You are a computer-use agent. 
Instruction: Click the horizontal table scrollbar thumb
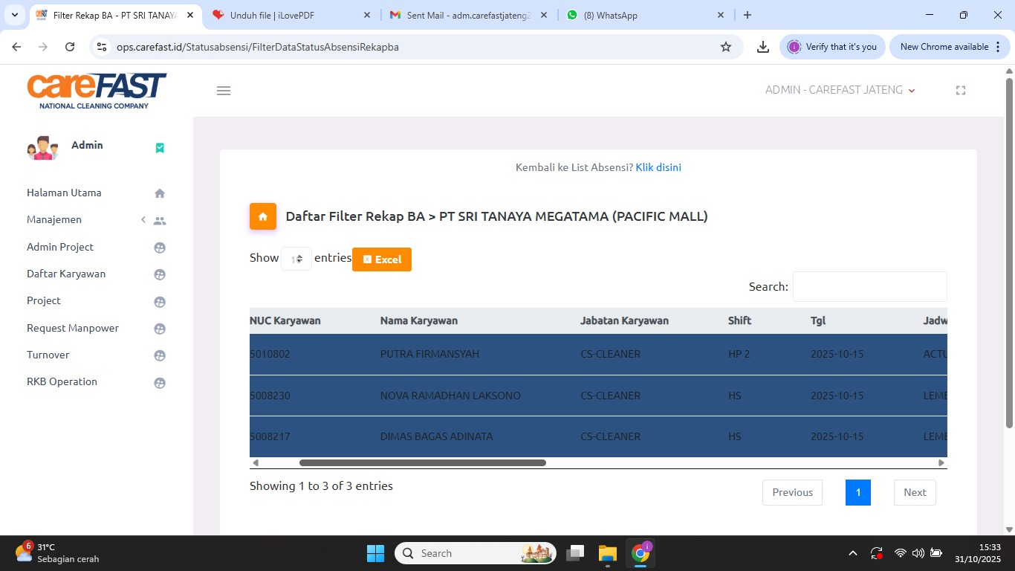tap(422, 462)
